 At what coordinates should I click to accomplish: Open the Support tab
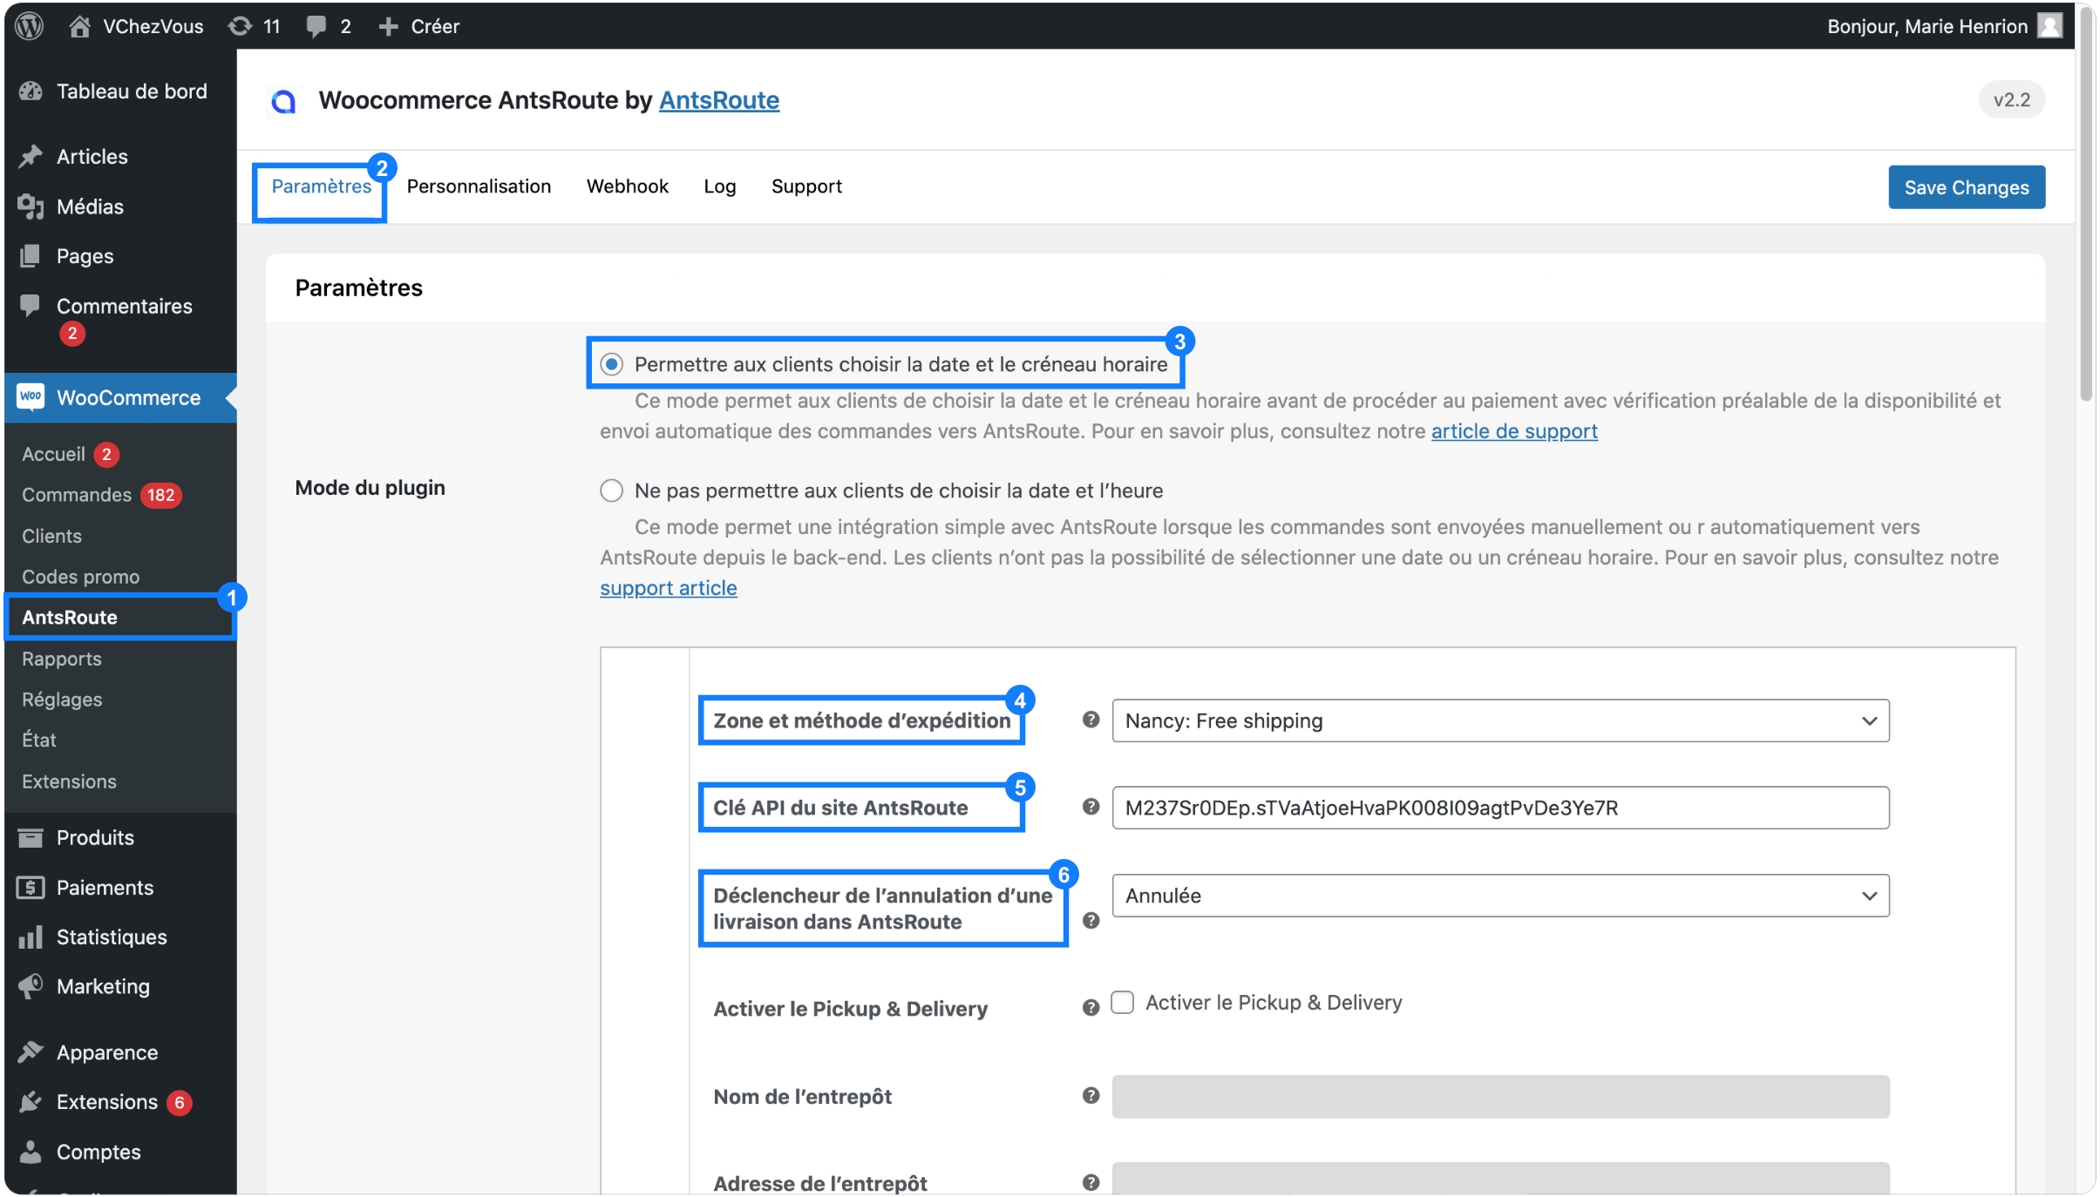(806, 186)
